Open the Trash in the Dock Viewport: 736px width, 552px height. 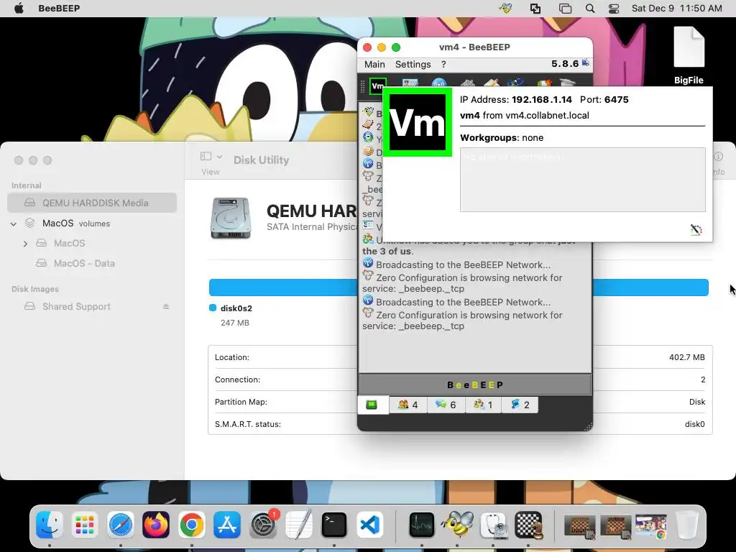coord(686,524)
